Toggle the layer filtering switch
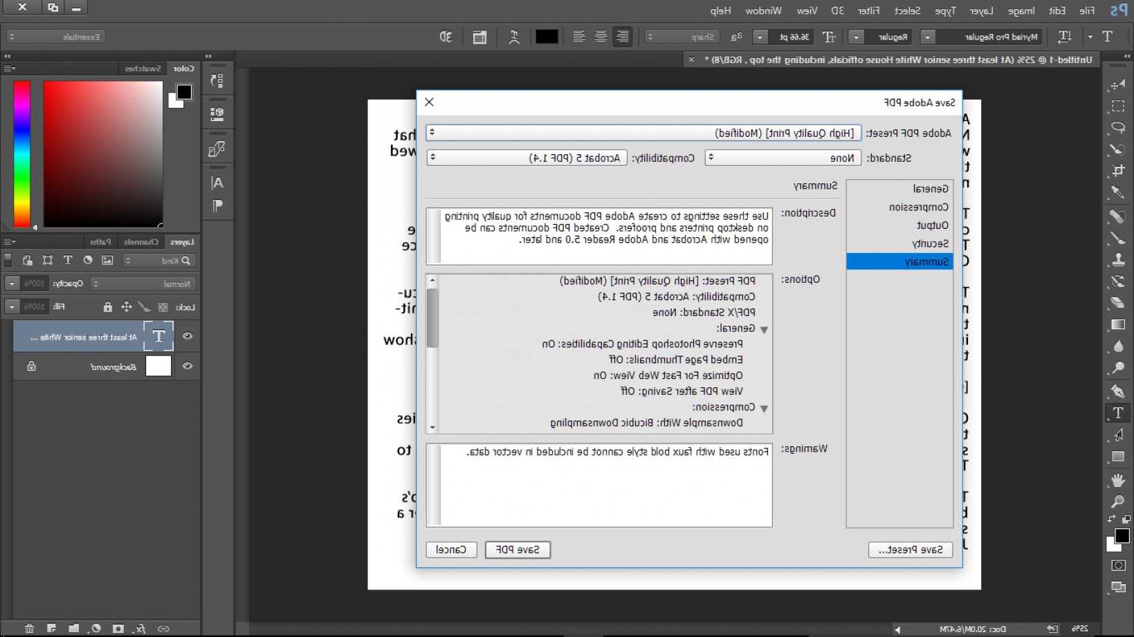Screen dimensions: 1134x637 [x=8, y=260]
